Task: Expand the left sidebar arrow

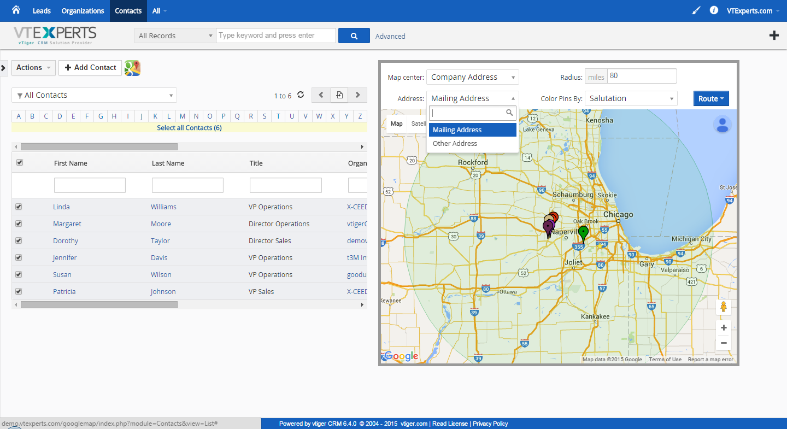Action: [3, 68]
